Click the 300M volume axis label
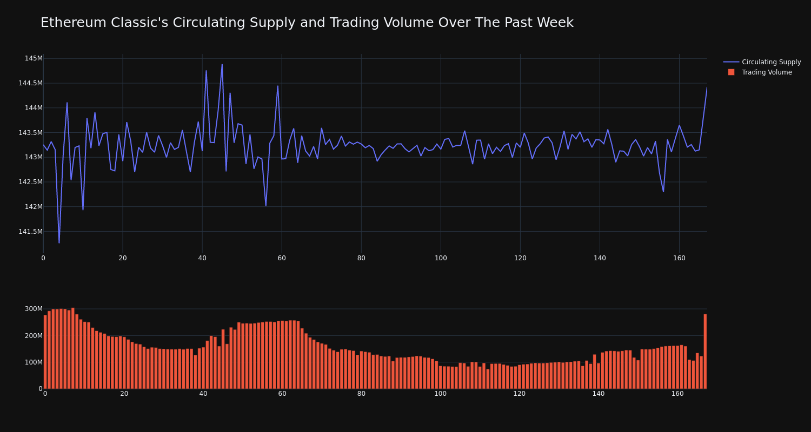This screenshot has height=432, width=811. tap(34, 309)
